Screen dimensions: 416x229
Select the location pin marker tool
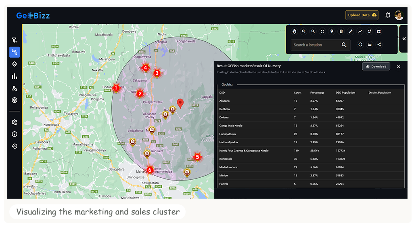click(332, 32)
